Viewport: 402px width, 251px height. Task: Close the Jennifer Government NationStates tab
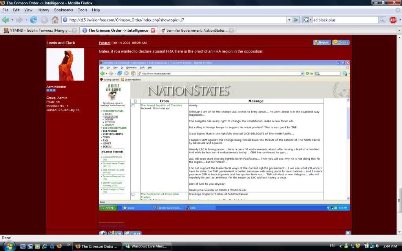(x=231, y=30)
